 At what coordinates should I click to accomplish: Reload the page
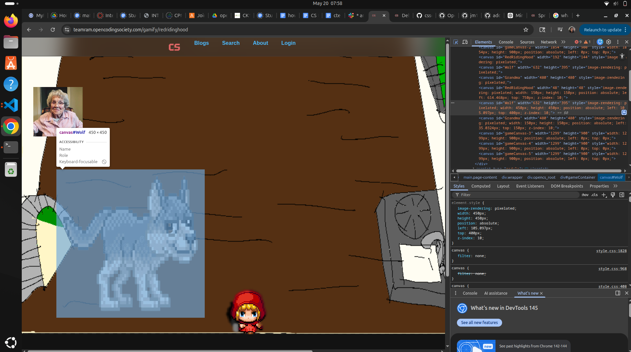53,30
